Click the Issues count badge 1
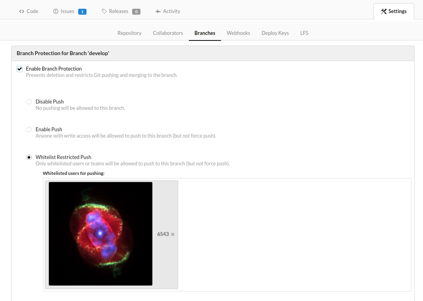Screen dimensions: 423x301 82,12
